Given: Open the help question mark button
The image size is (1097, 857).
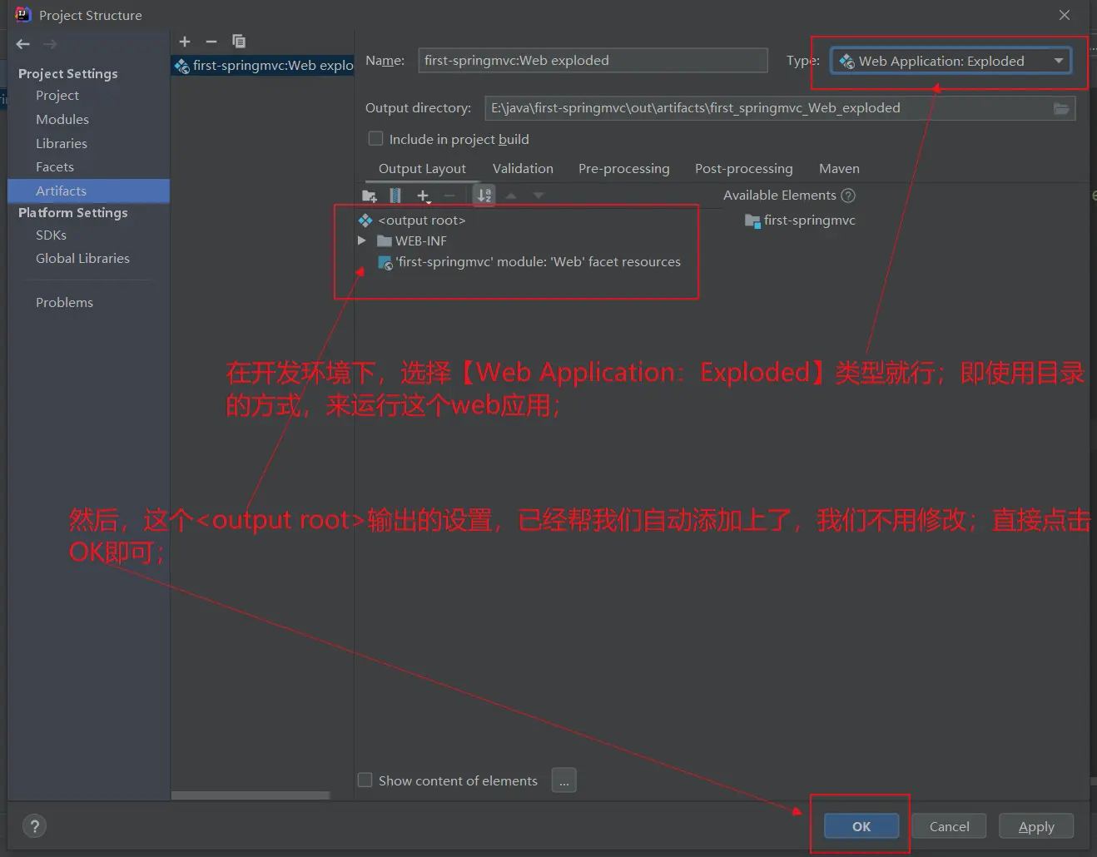Looking at the screenshot, I should tap(34, 826).
